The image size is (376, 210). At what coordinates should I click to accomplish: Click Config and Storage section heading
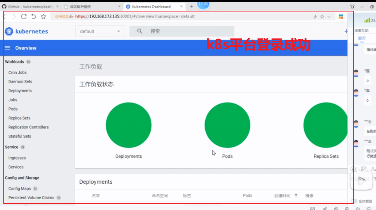coord(22,178)
